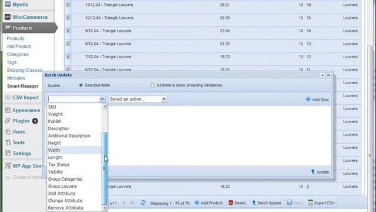Uncheck the 10/12-04 Triangle Louvers row
The image size is (376, 212).
click(x=68, y=18)
